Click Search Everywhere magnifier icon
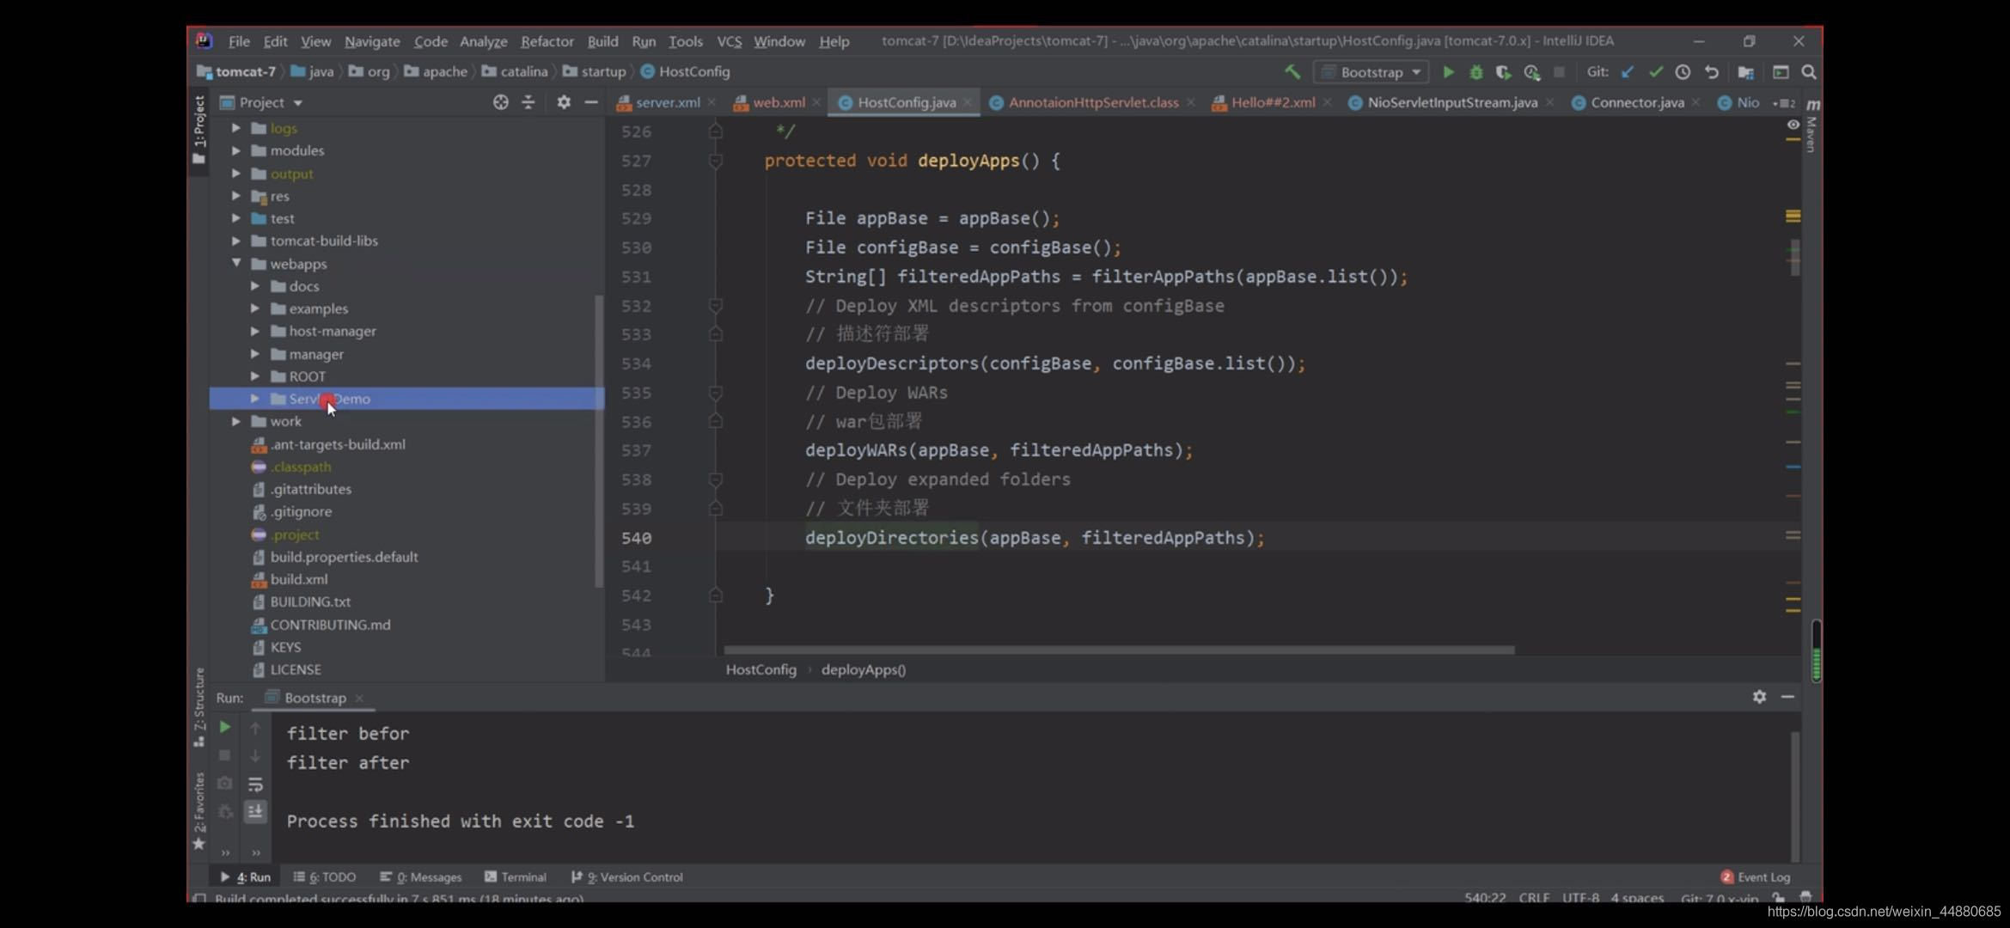2010x928 pixels. point(1808,72)
